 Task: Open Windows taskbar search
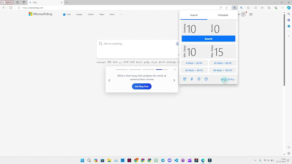click(89, 161)
